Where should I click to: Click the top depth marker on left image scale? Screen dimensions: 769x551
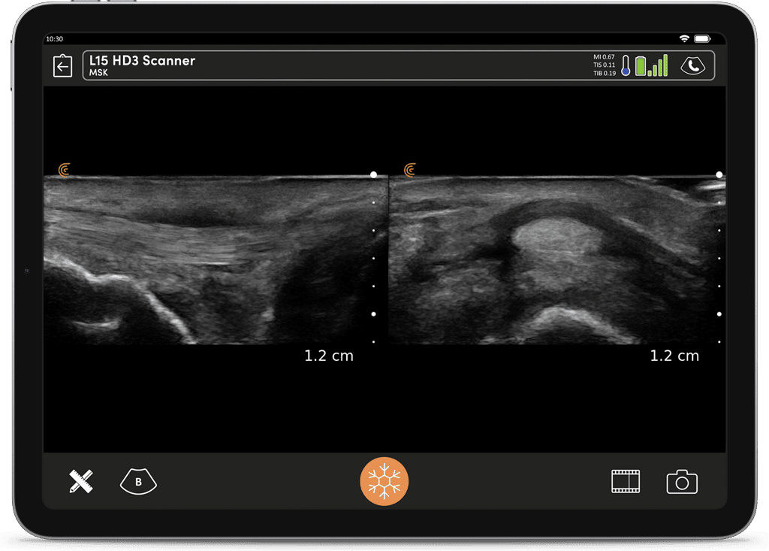[373, 174]
